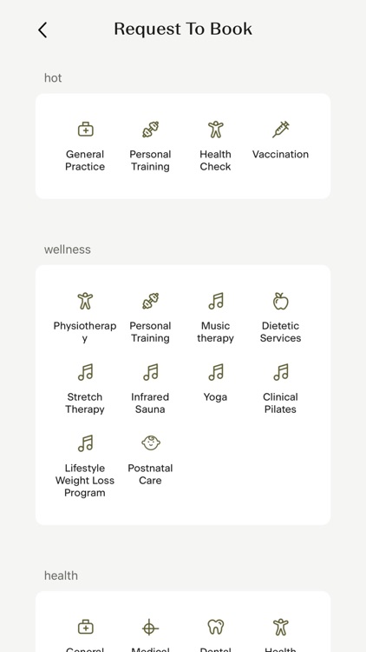Choose Personal Training under hot
Viewport: 366px width, 652px height.
[x=150, y=146]
